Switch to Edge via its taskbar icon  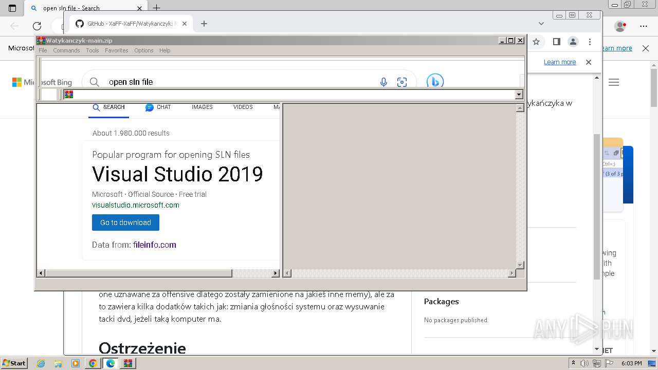(x=111, y=363)
